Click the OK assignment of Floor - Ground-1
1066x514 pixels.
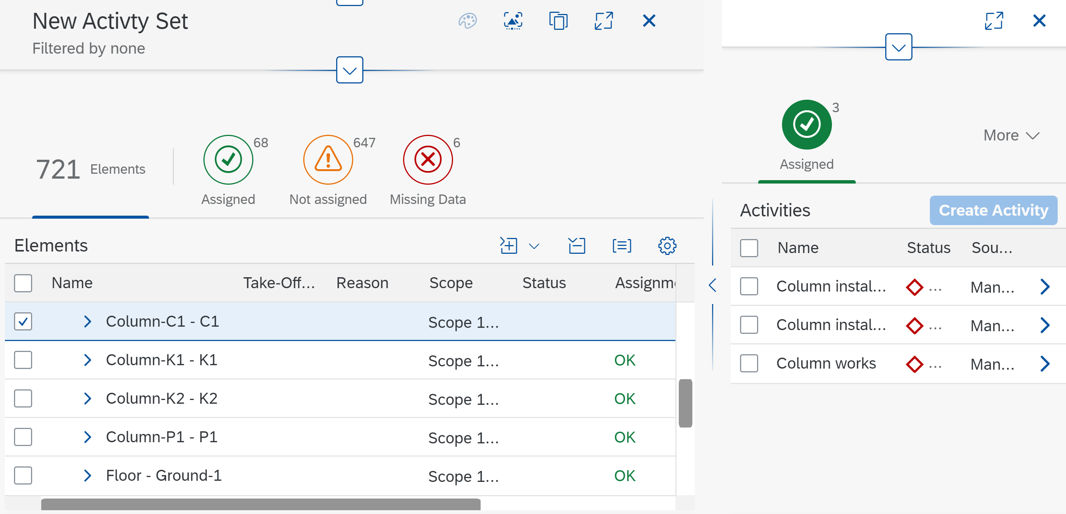(x=624, y=475)
